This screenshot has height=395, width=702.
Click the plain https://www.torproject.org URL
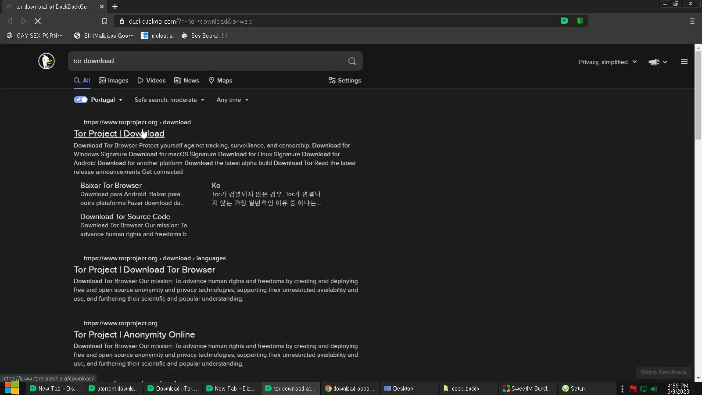click(121, 323)
